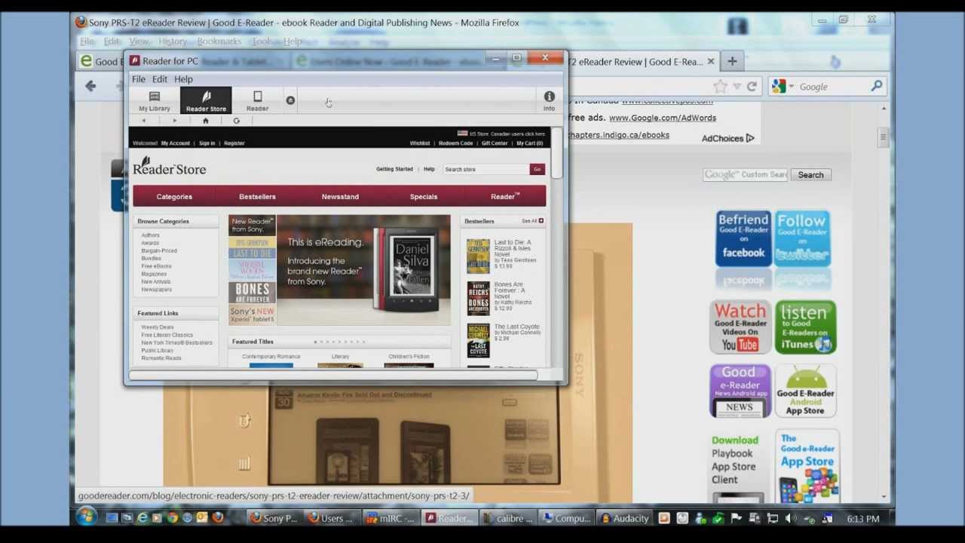965x543 pixels.
Task: Click the volume speaker tray icon
Action: click(x=789, y=518)
